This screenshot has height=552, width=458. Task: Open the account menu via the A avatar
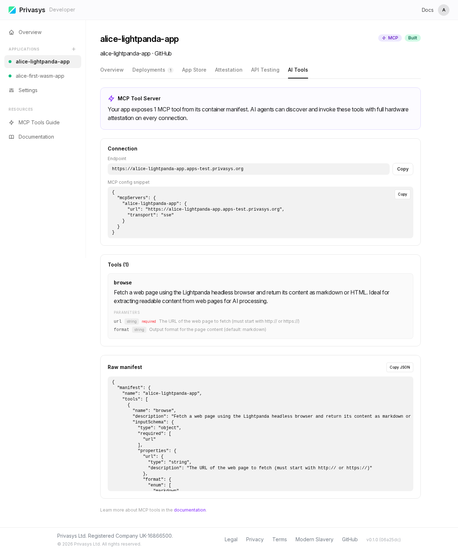(x=444, y=10)
